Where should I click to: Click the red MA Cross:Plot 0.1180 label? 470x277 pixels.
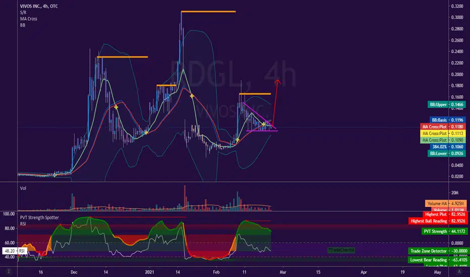point(443,127)
